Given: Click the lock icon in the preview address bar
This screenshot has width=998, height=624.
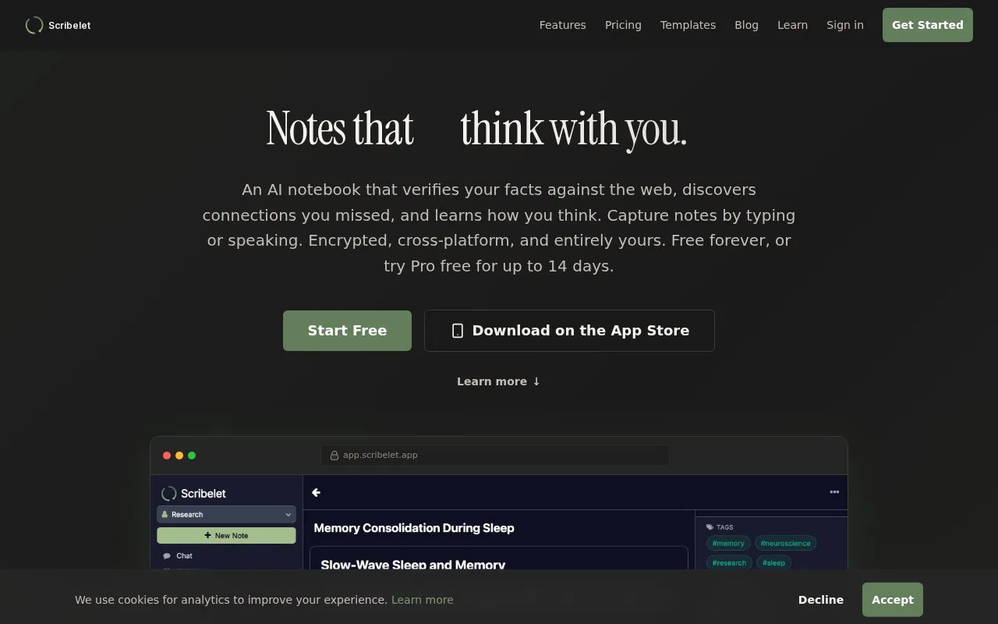Looking at the screenshot, I should [x=334, y=456].
